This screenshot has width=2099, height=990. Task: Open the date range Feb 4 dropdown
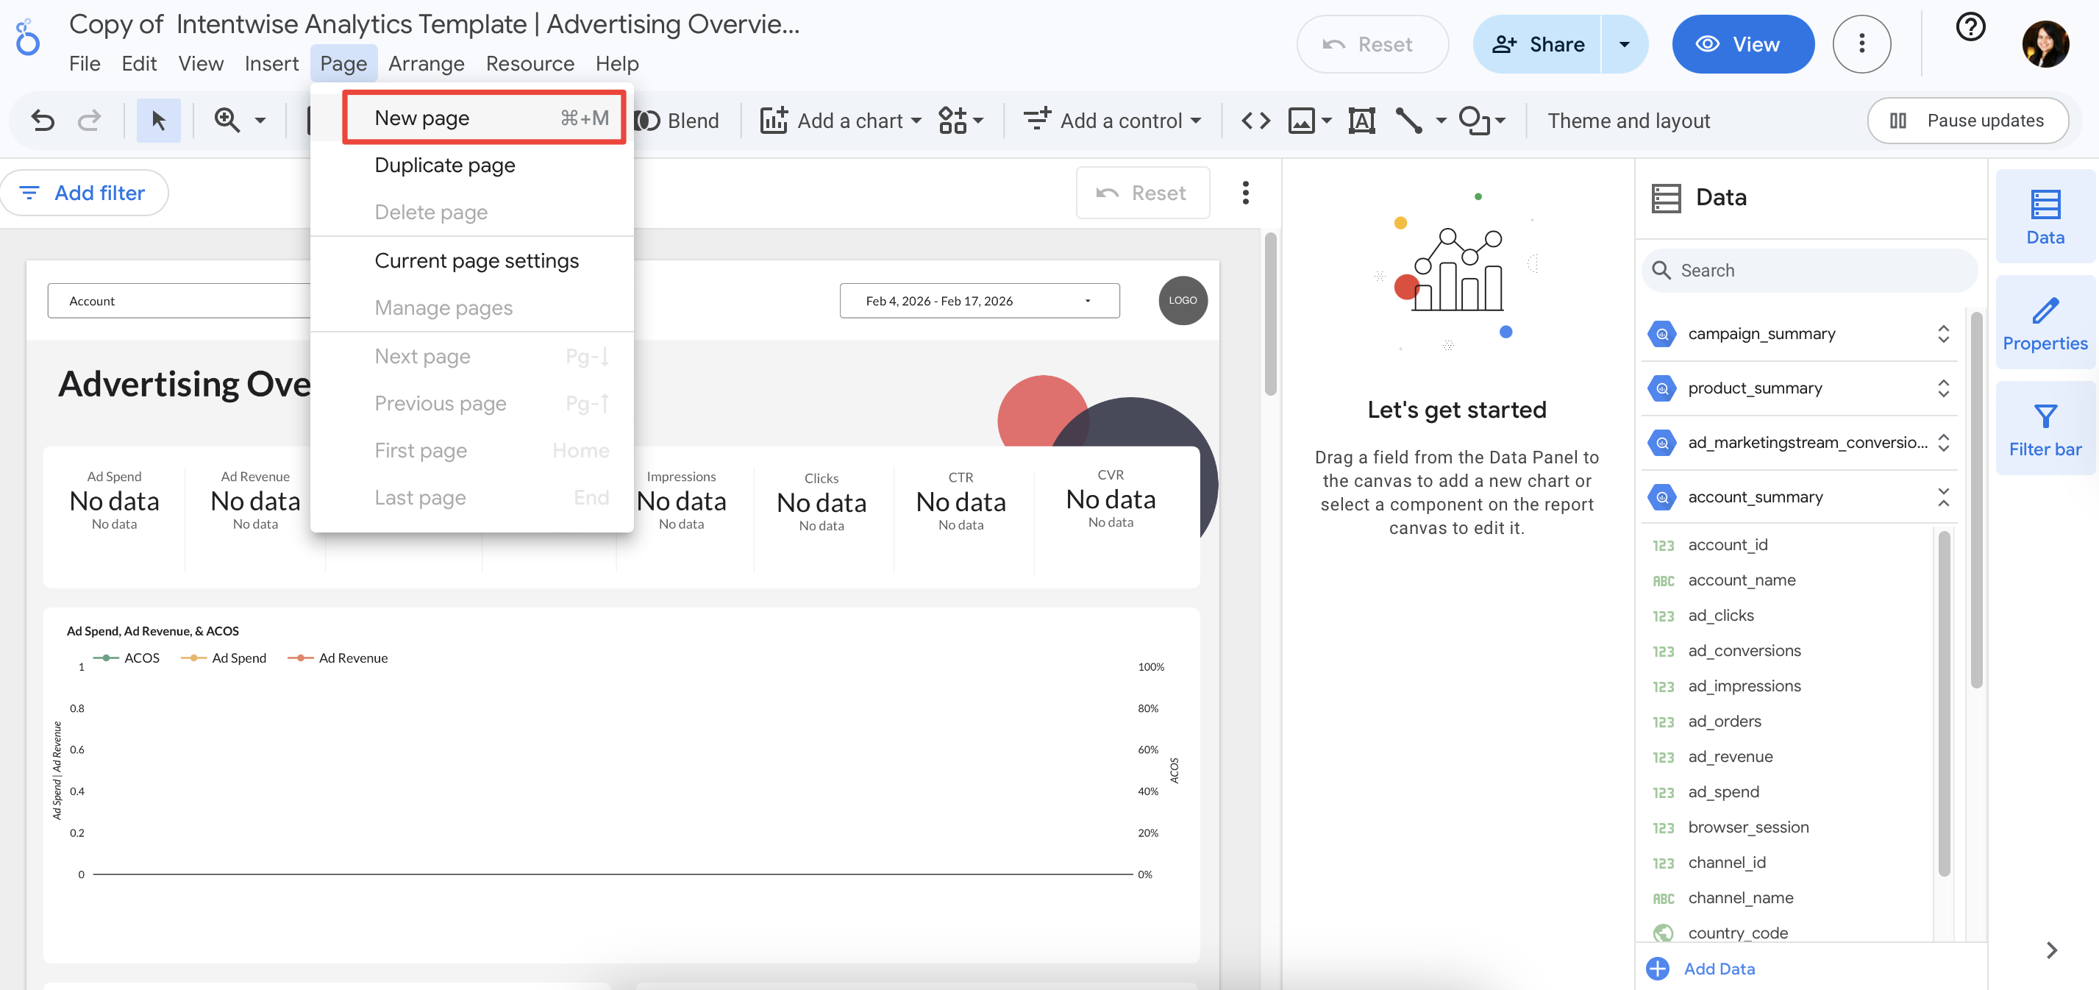coord(980,301)
